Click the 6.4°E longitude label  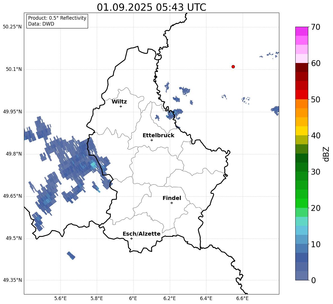pyautogui.click(x=206, y=298)
